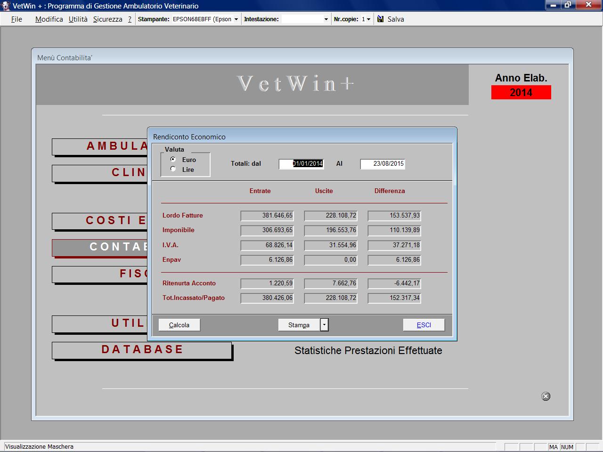Click I.V.A. Uscite value 31.554,96
Screen dimensions: 603x452
pos(331,245)
